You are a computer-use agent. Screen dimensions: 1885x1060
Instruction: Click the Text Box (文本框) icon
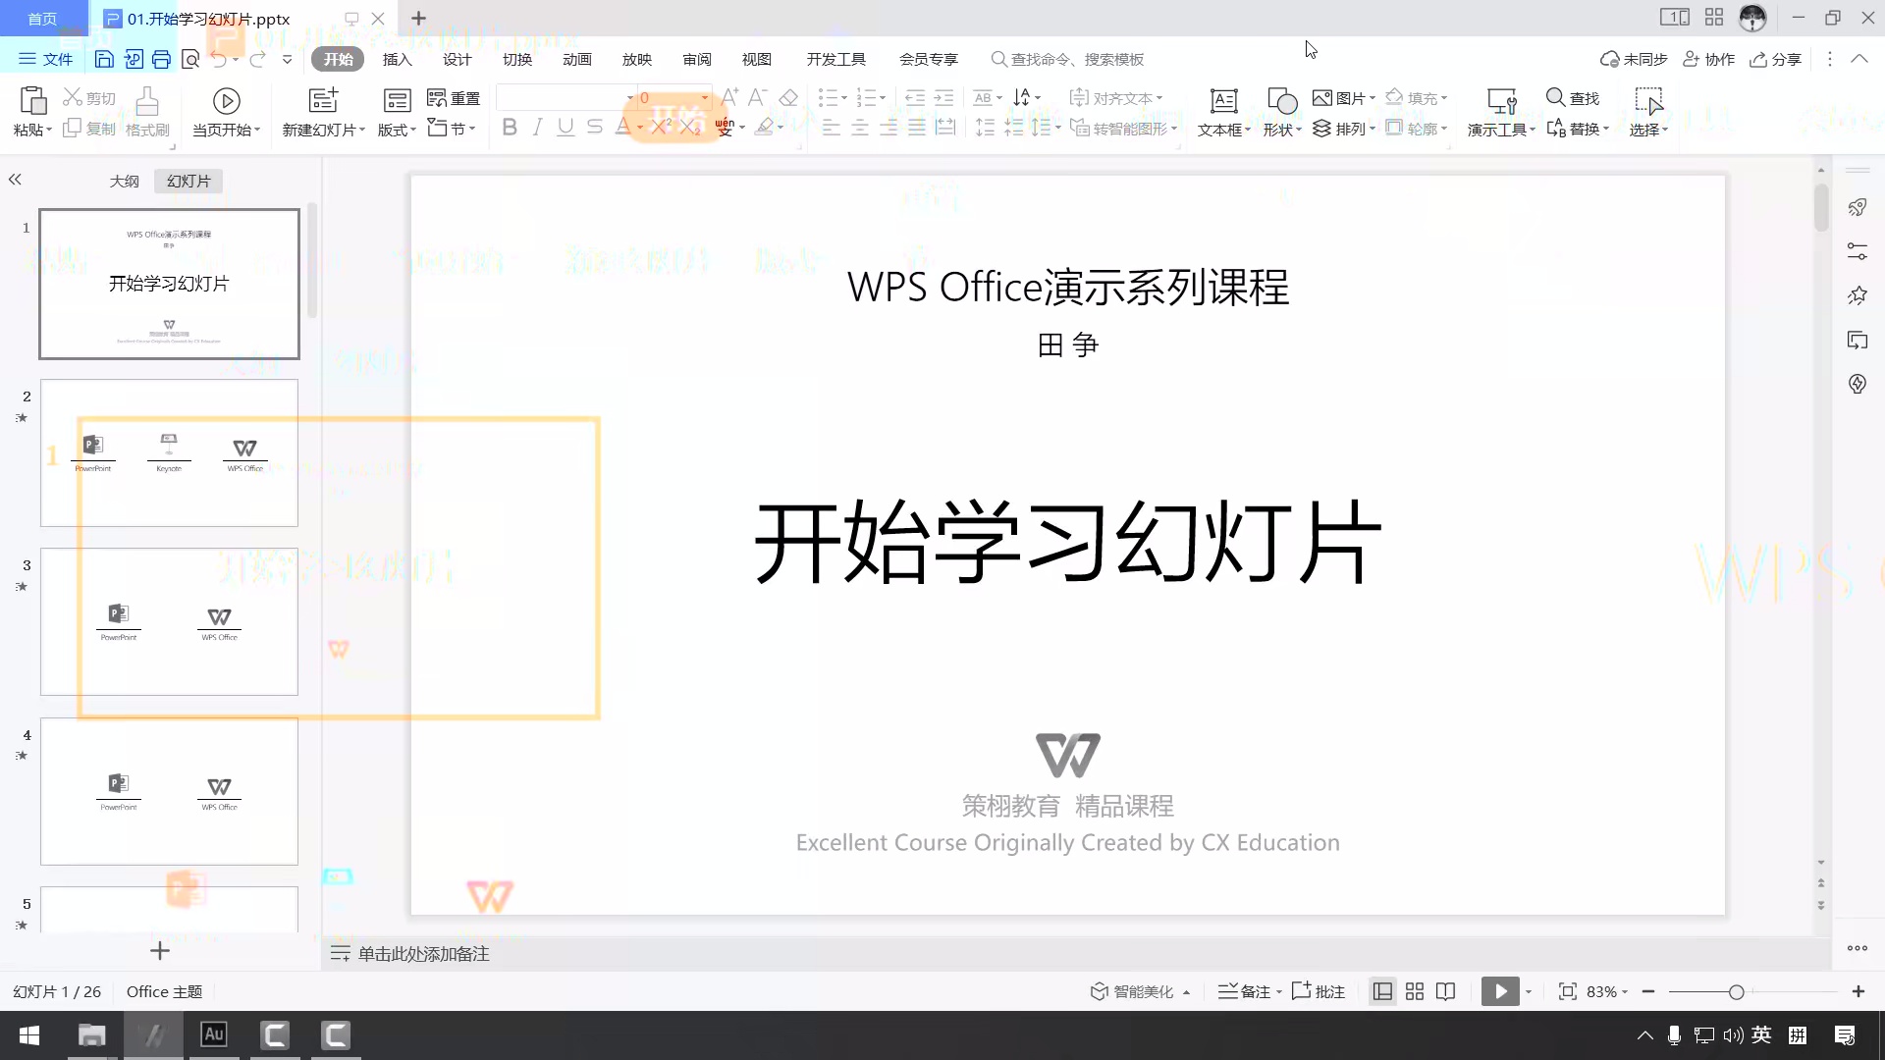(1223, 101)
